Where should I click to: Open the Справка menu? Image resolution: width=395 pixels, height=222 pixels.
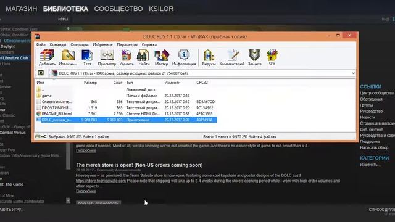[149, 44]
